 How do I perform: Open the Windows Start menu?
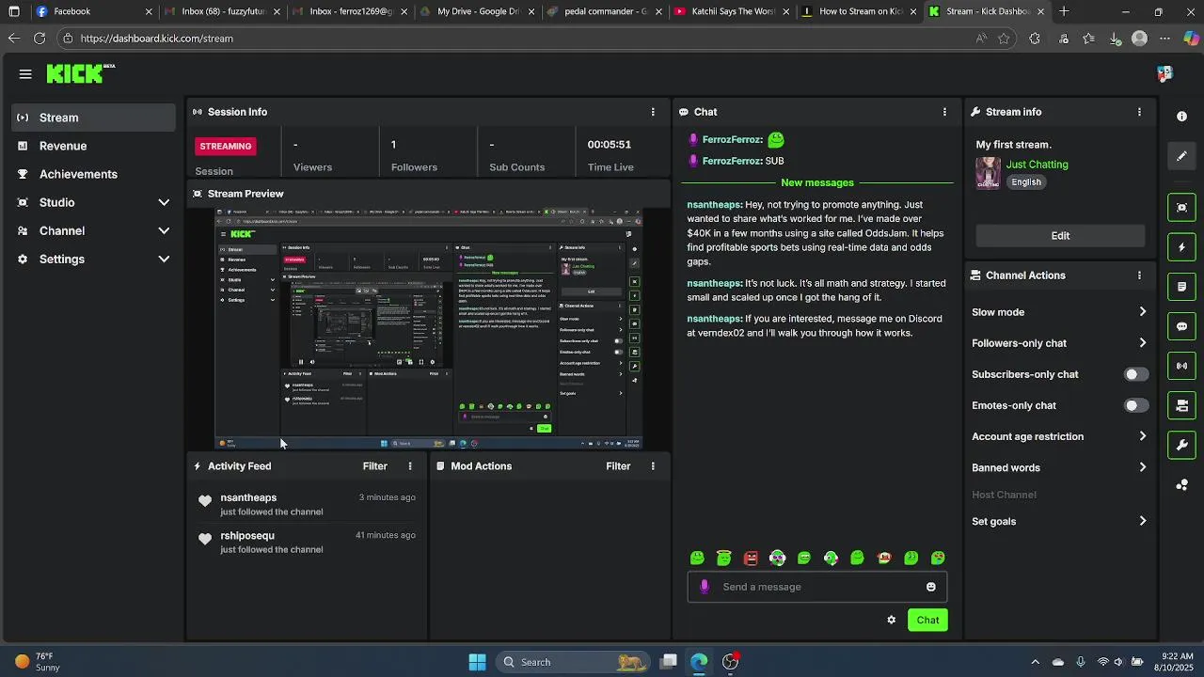477,662
